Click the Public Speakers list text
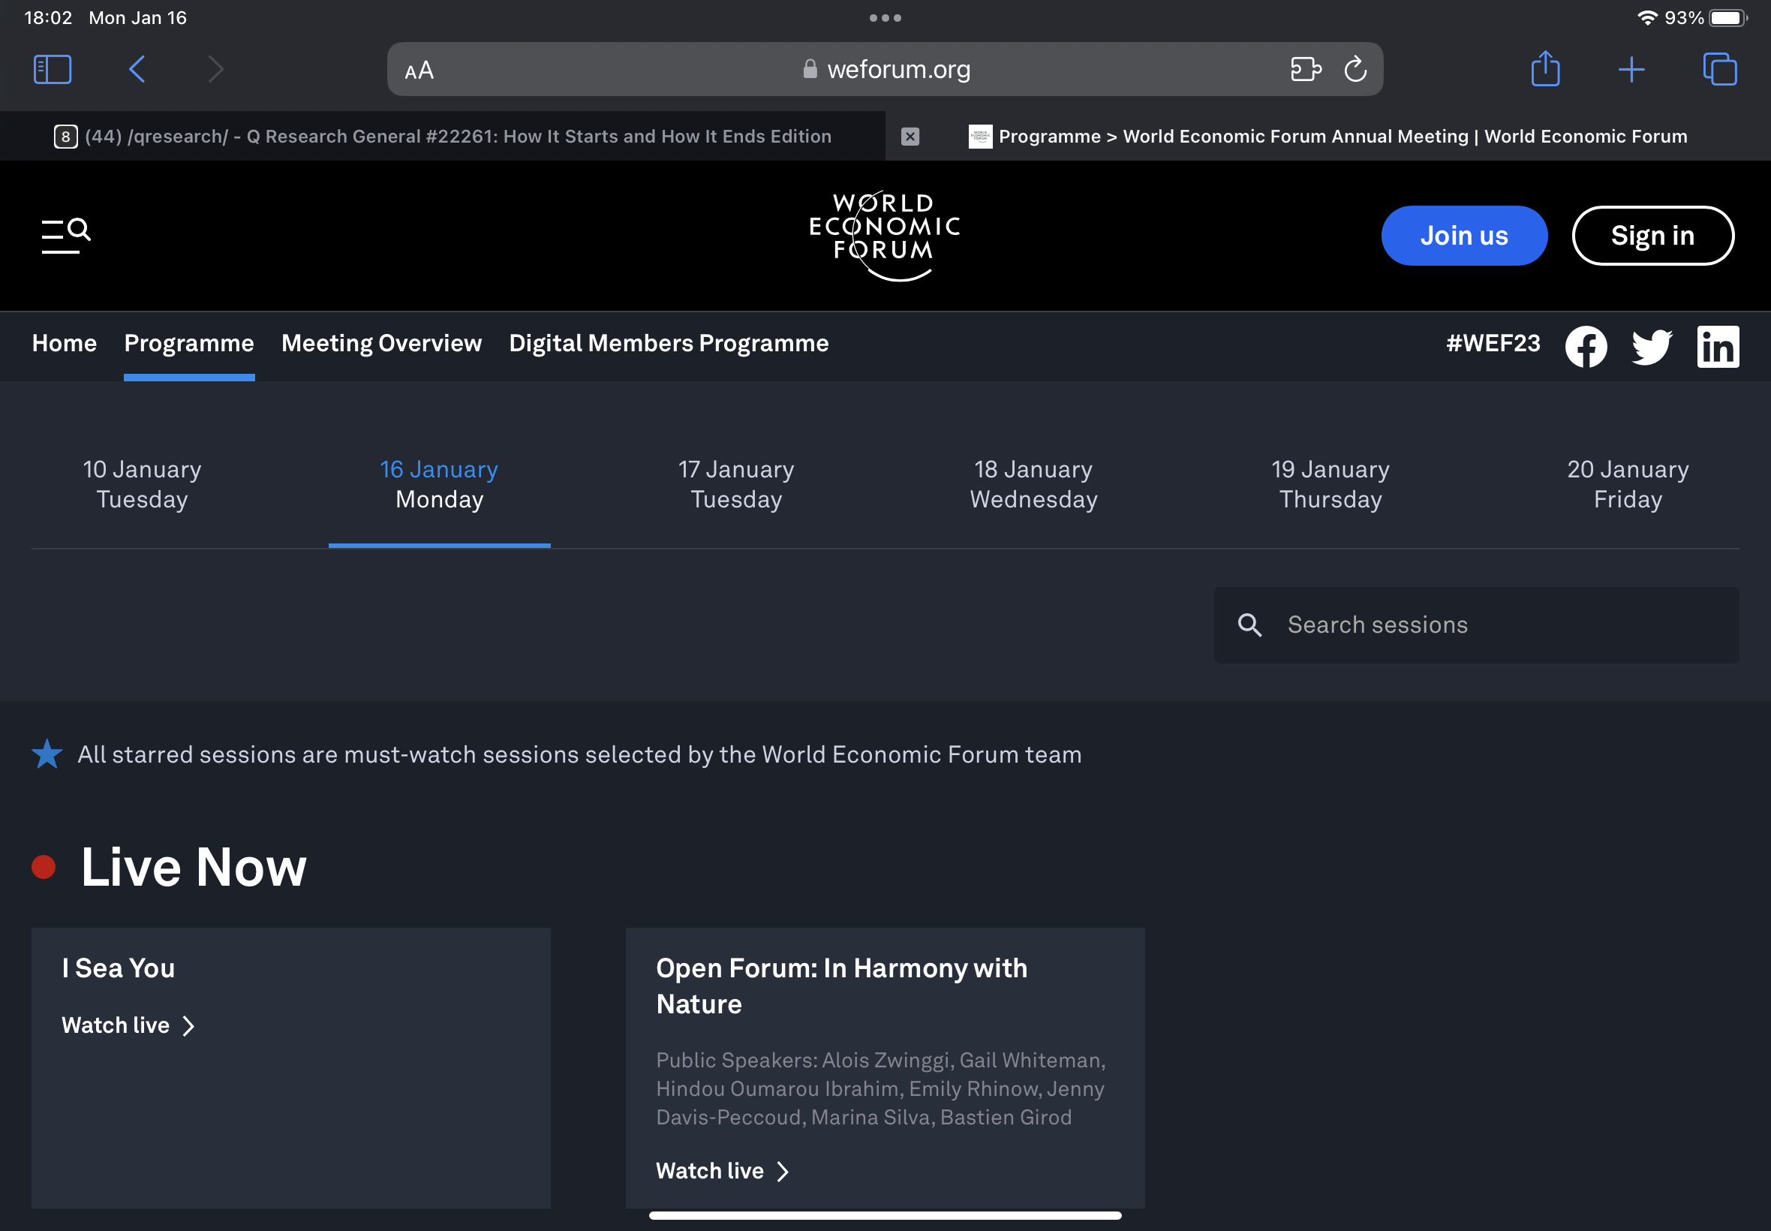The height and width of the screenshot is (1231, 1771). tap(881, 1089)
